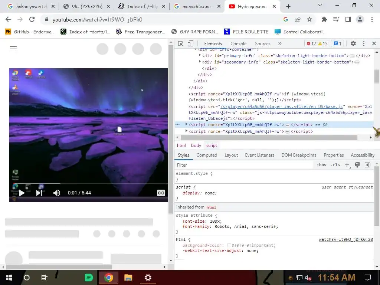This screenshot has height=285, width=380.
Task: Toggle Chrome side panel icon
Action: point(348,19)
